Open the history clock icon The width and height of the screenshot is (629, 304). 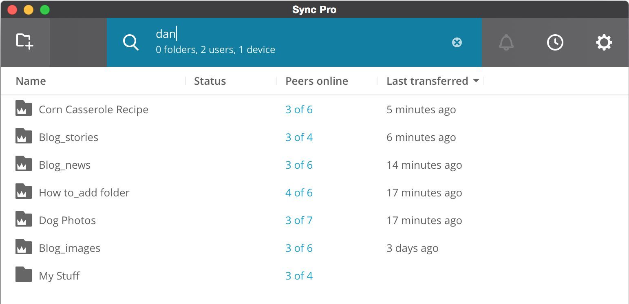555,42
